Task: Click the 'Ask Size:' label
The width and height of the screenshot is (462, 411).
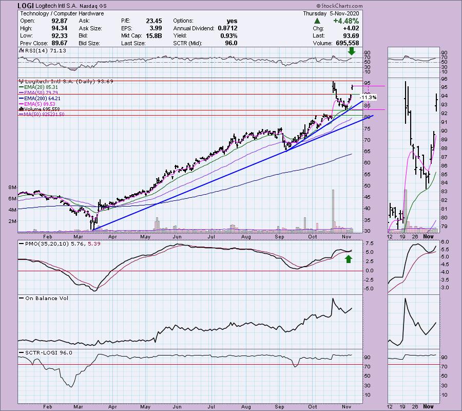Action: [x=90, y=28]
